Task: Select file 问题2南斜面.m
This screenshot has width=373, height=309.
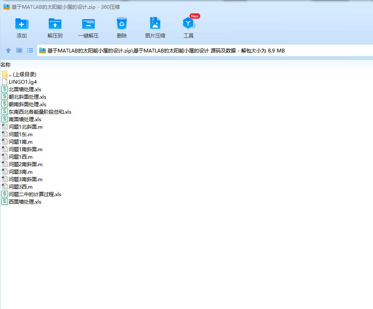Action: point(22,164)
